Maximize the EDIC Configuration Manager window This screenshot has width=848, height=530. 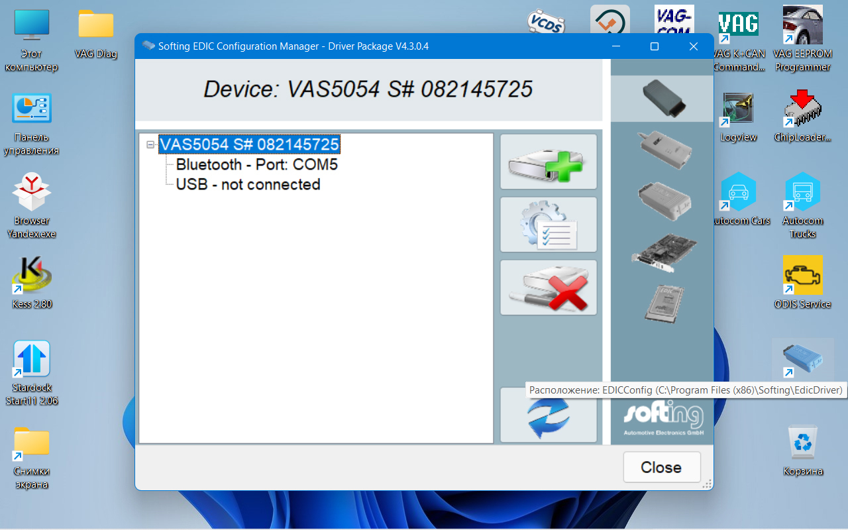(x=655, y=46)
